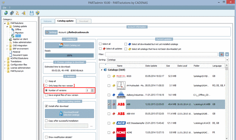This screenshot has height=140, width=236.
Task: Expand the ERP environment tree node
Action: point(7,49)
